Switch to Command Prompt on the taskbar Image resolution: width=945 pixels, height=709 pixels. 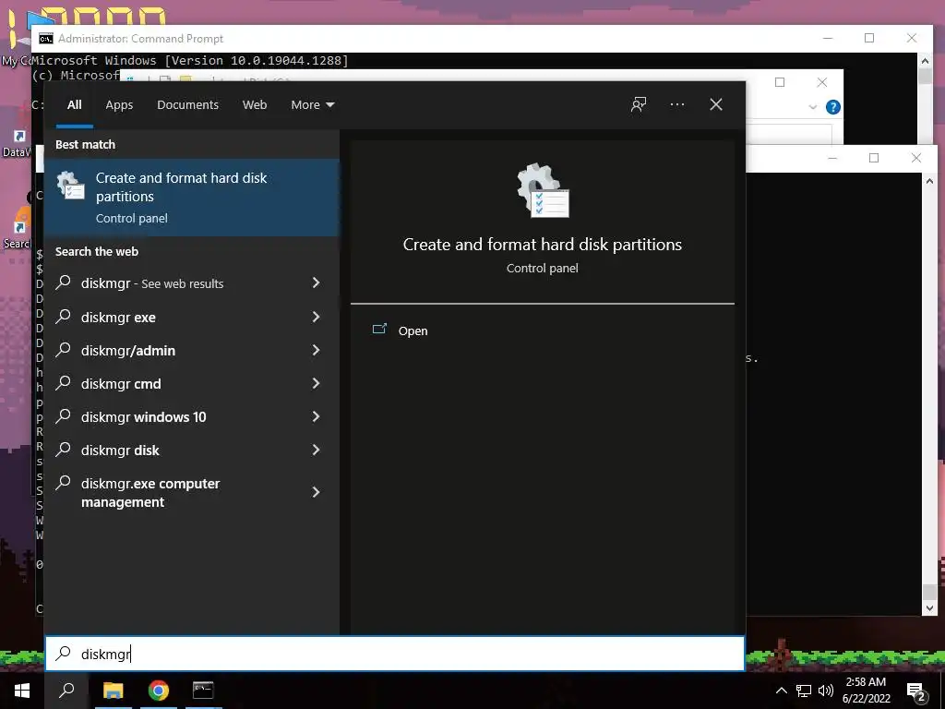coord(203,691)
